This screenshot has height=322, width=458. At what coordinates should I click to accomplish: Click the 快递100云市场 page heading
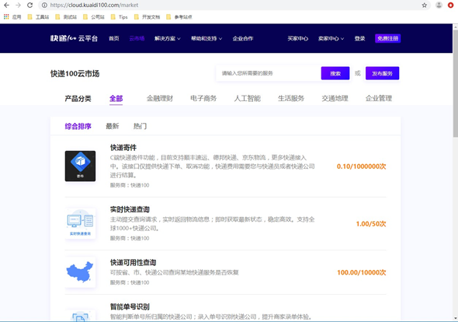click(x=75, y=73)
